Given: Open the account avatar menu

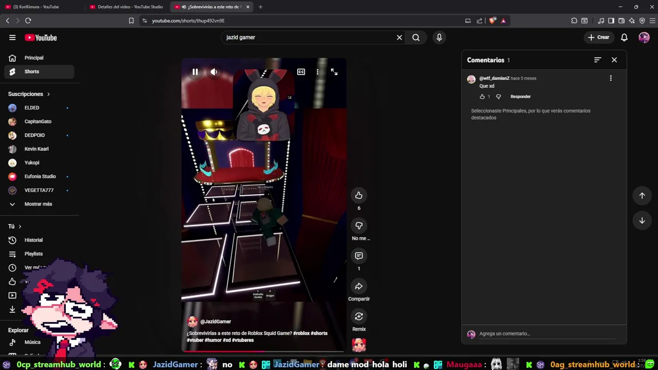Looking at the screenshot, I should [644, 38].
